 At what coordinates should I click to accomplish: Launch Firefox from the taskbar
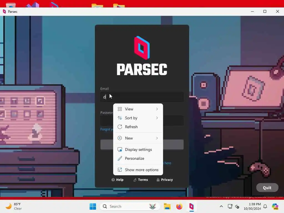(x=179, y=206)
